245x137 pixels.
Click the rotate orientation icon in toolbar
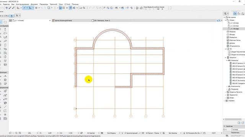pyautogui.click(x=137, y=8)
